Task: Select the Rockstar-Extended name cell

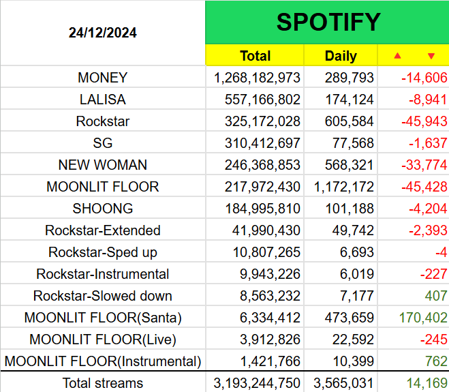Action: click(x=103, y=230)
